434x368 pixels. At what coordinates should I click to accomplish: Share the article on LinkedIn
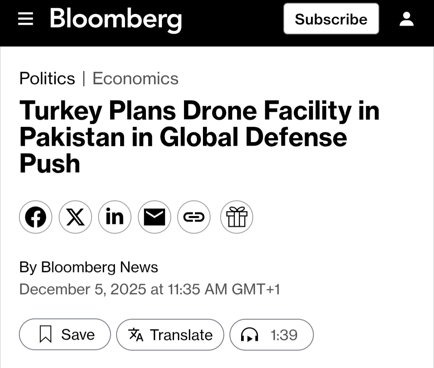pyautogui.click(x=115, y=217)
